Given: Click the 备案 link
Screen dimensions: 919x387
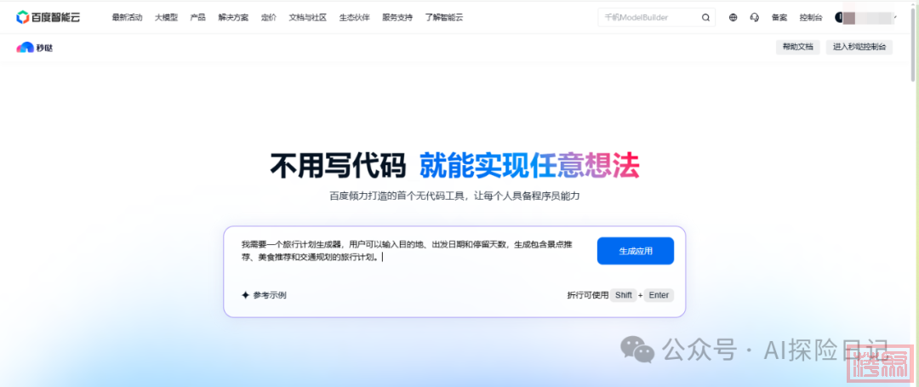Looking at the screenshot, I should tap(779, 18).
